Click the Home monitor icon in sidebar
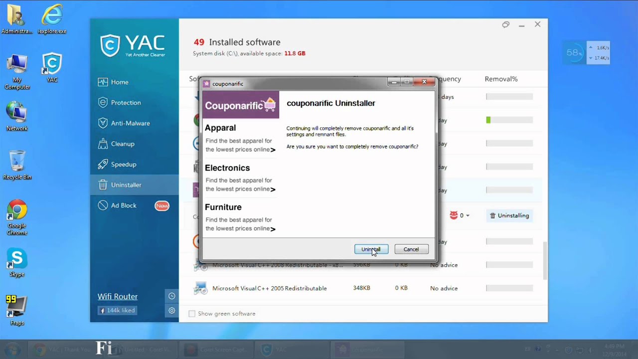 pos(103,82)
